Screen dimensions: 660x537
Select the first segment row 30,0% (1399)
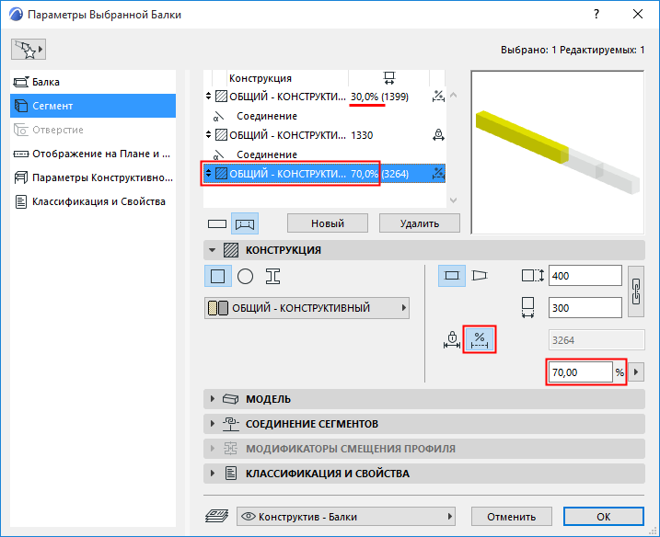click(324, 97)
